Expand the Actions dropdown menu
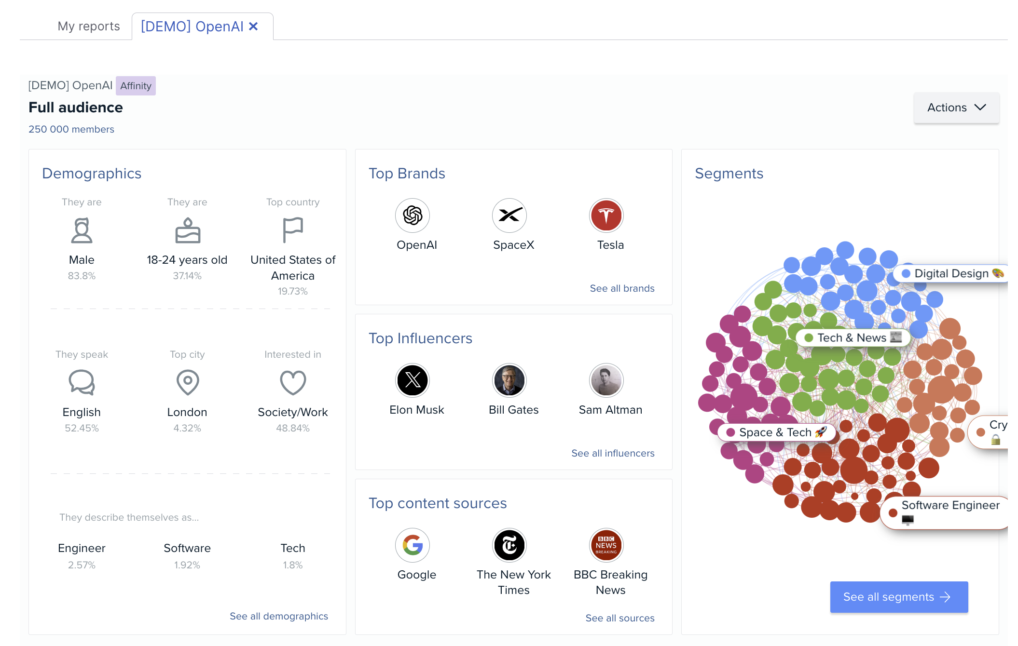 [x=956, y=108]
